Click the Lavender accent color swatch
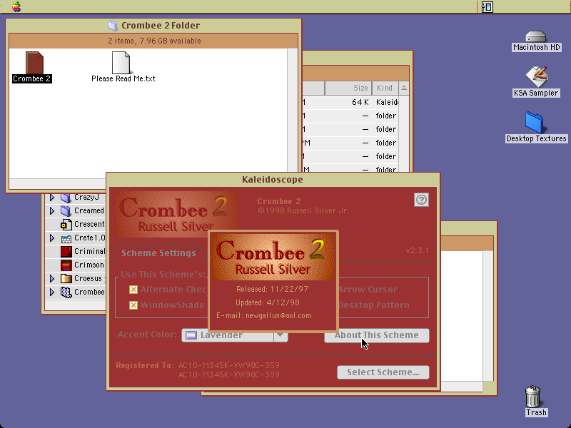This screenshot has height=428, width=571. [x=191, y=335]
